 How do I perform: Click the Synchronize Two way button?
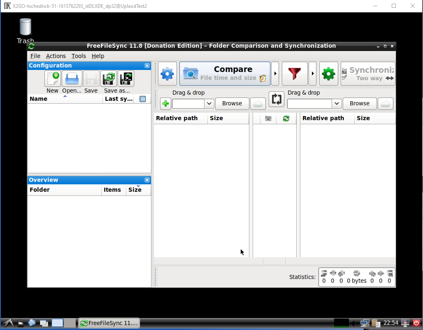point(368,74)
